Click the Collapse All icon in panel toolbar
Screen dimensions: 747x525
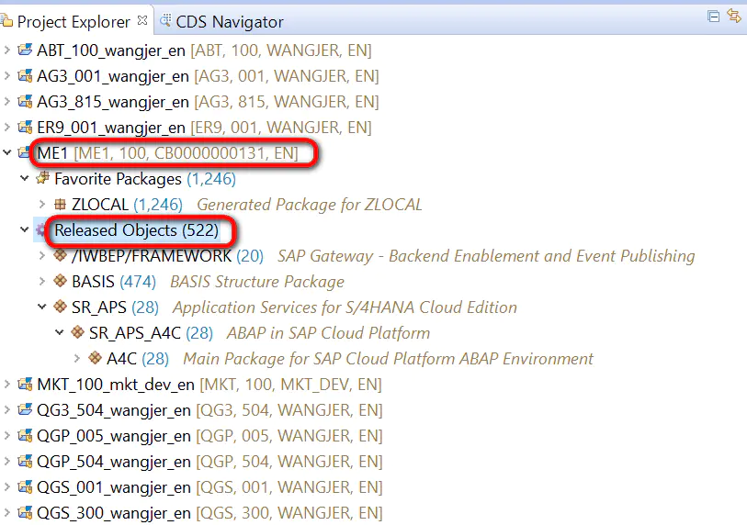(x=713, y=17)
